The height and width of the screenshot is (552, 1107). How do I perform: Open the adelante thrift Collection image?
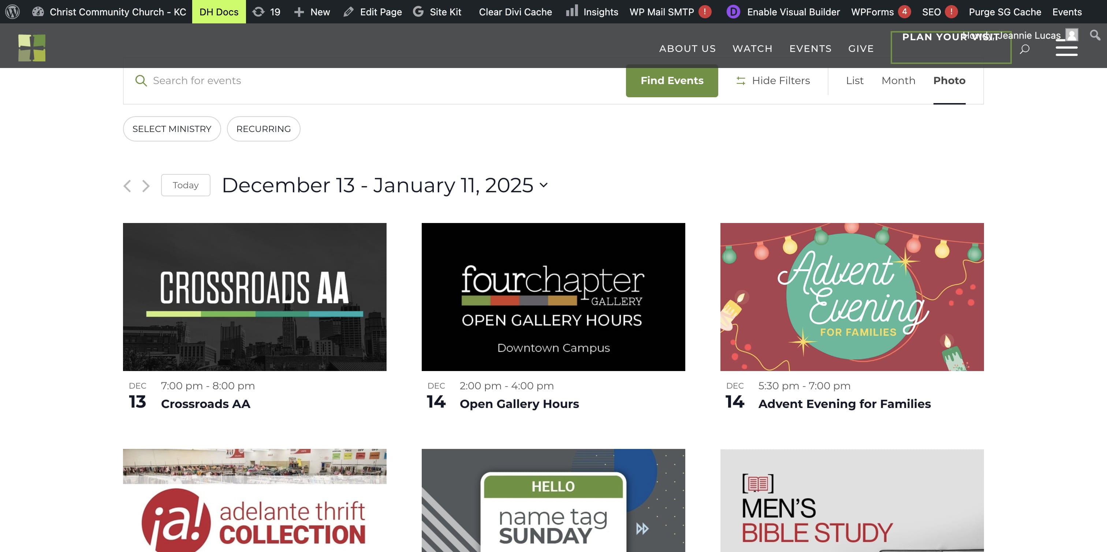pyautogui.click(x=254, y=500)
